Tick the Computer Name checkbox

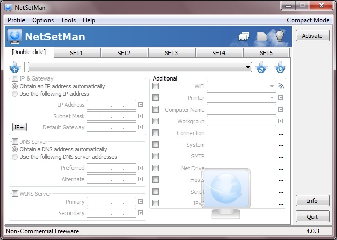[x=156, y=110]
